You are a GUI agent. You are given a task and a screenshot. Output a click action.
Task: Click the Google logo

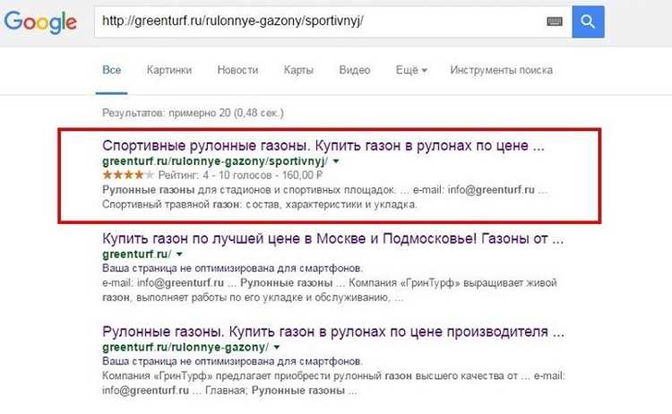click(x=40, y=22)
